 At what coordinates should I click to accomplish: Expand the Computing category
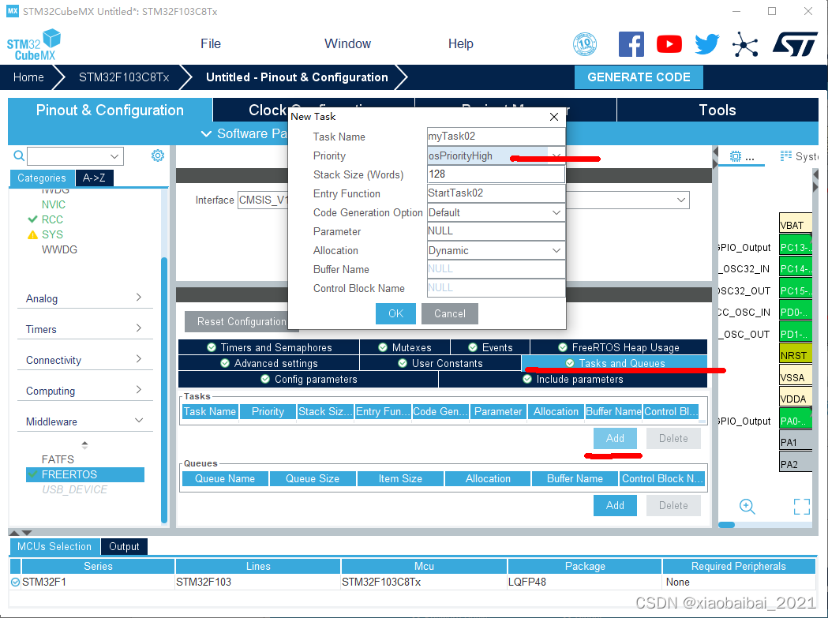pyautogui.click(x=84, y=391)
